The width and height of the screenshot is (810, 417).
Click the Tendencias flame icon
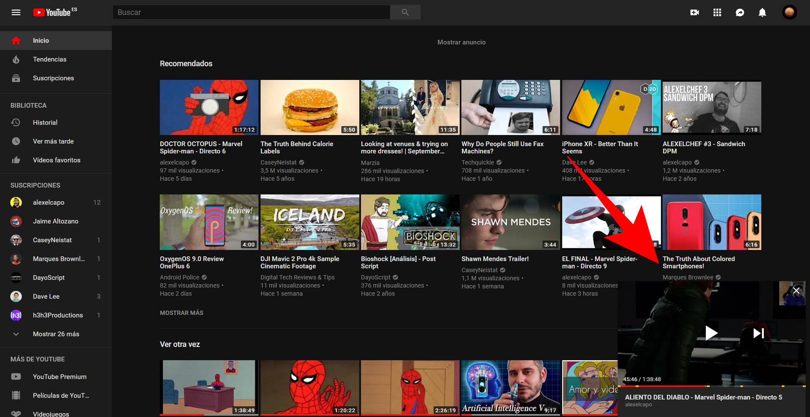click(16, 59)
